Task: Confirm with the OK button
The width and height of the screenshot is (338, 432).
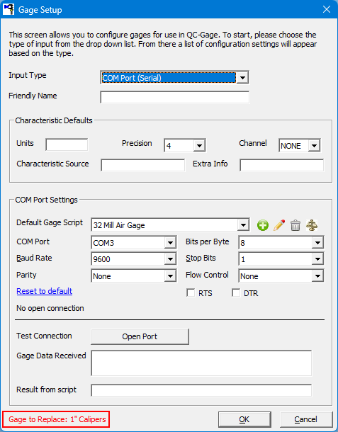Action: (244, 419)
